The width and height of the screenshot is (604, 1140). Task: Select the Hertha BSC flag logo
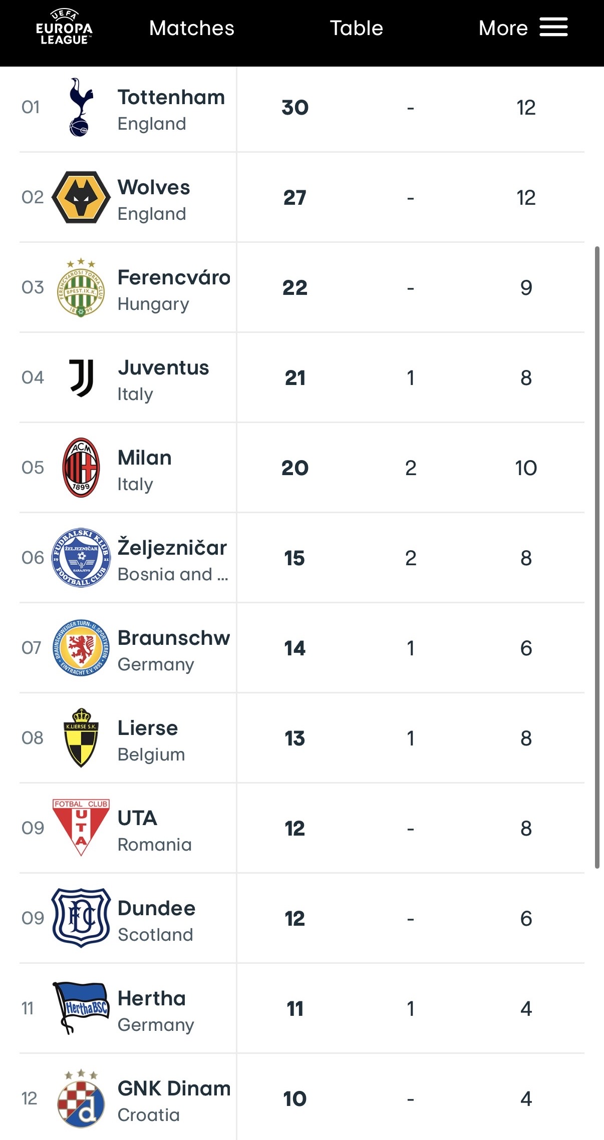(x=81, y=1008)
